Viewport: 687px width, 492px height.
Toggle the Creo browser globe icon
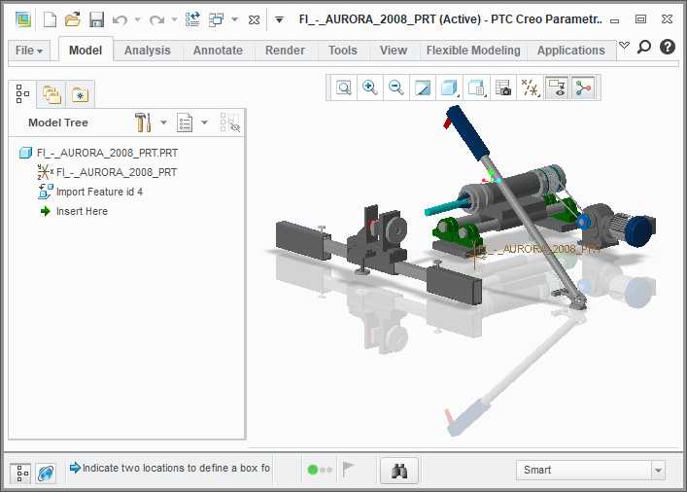click(x=46, y=474)
